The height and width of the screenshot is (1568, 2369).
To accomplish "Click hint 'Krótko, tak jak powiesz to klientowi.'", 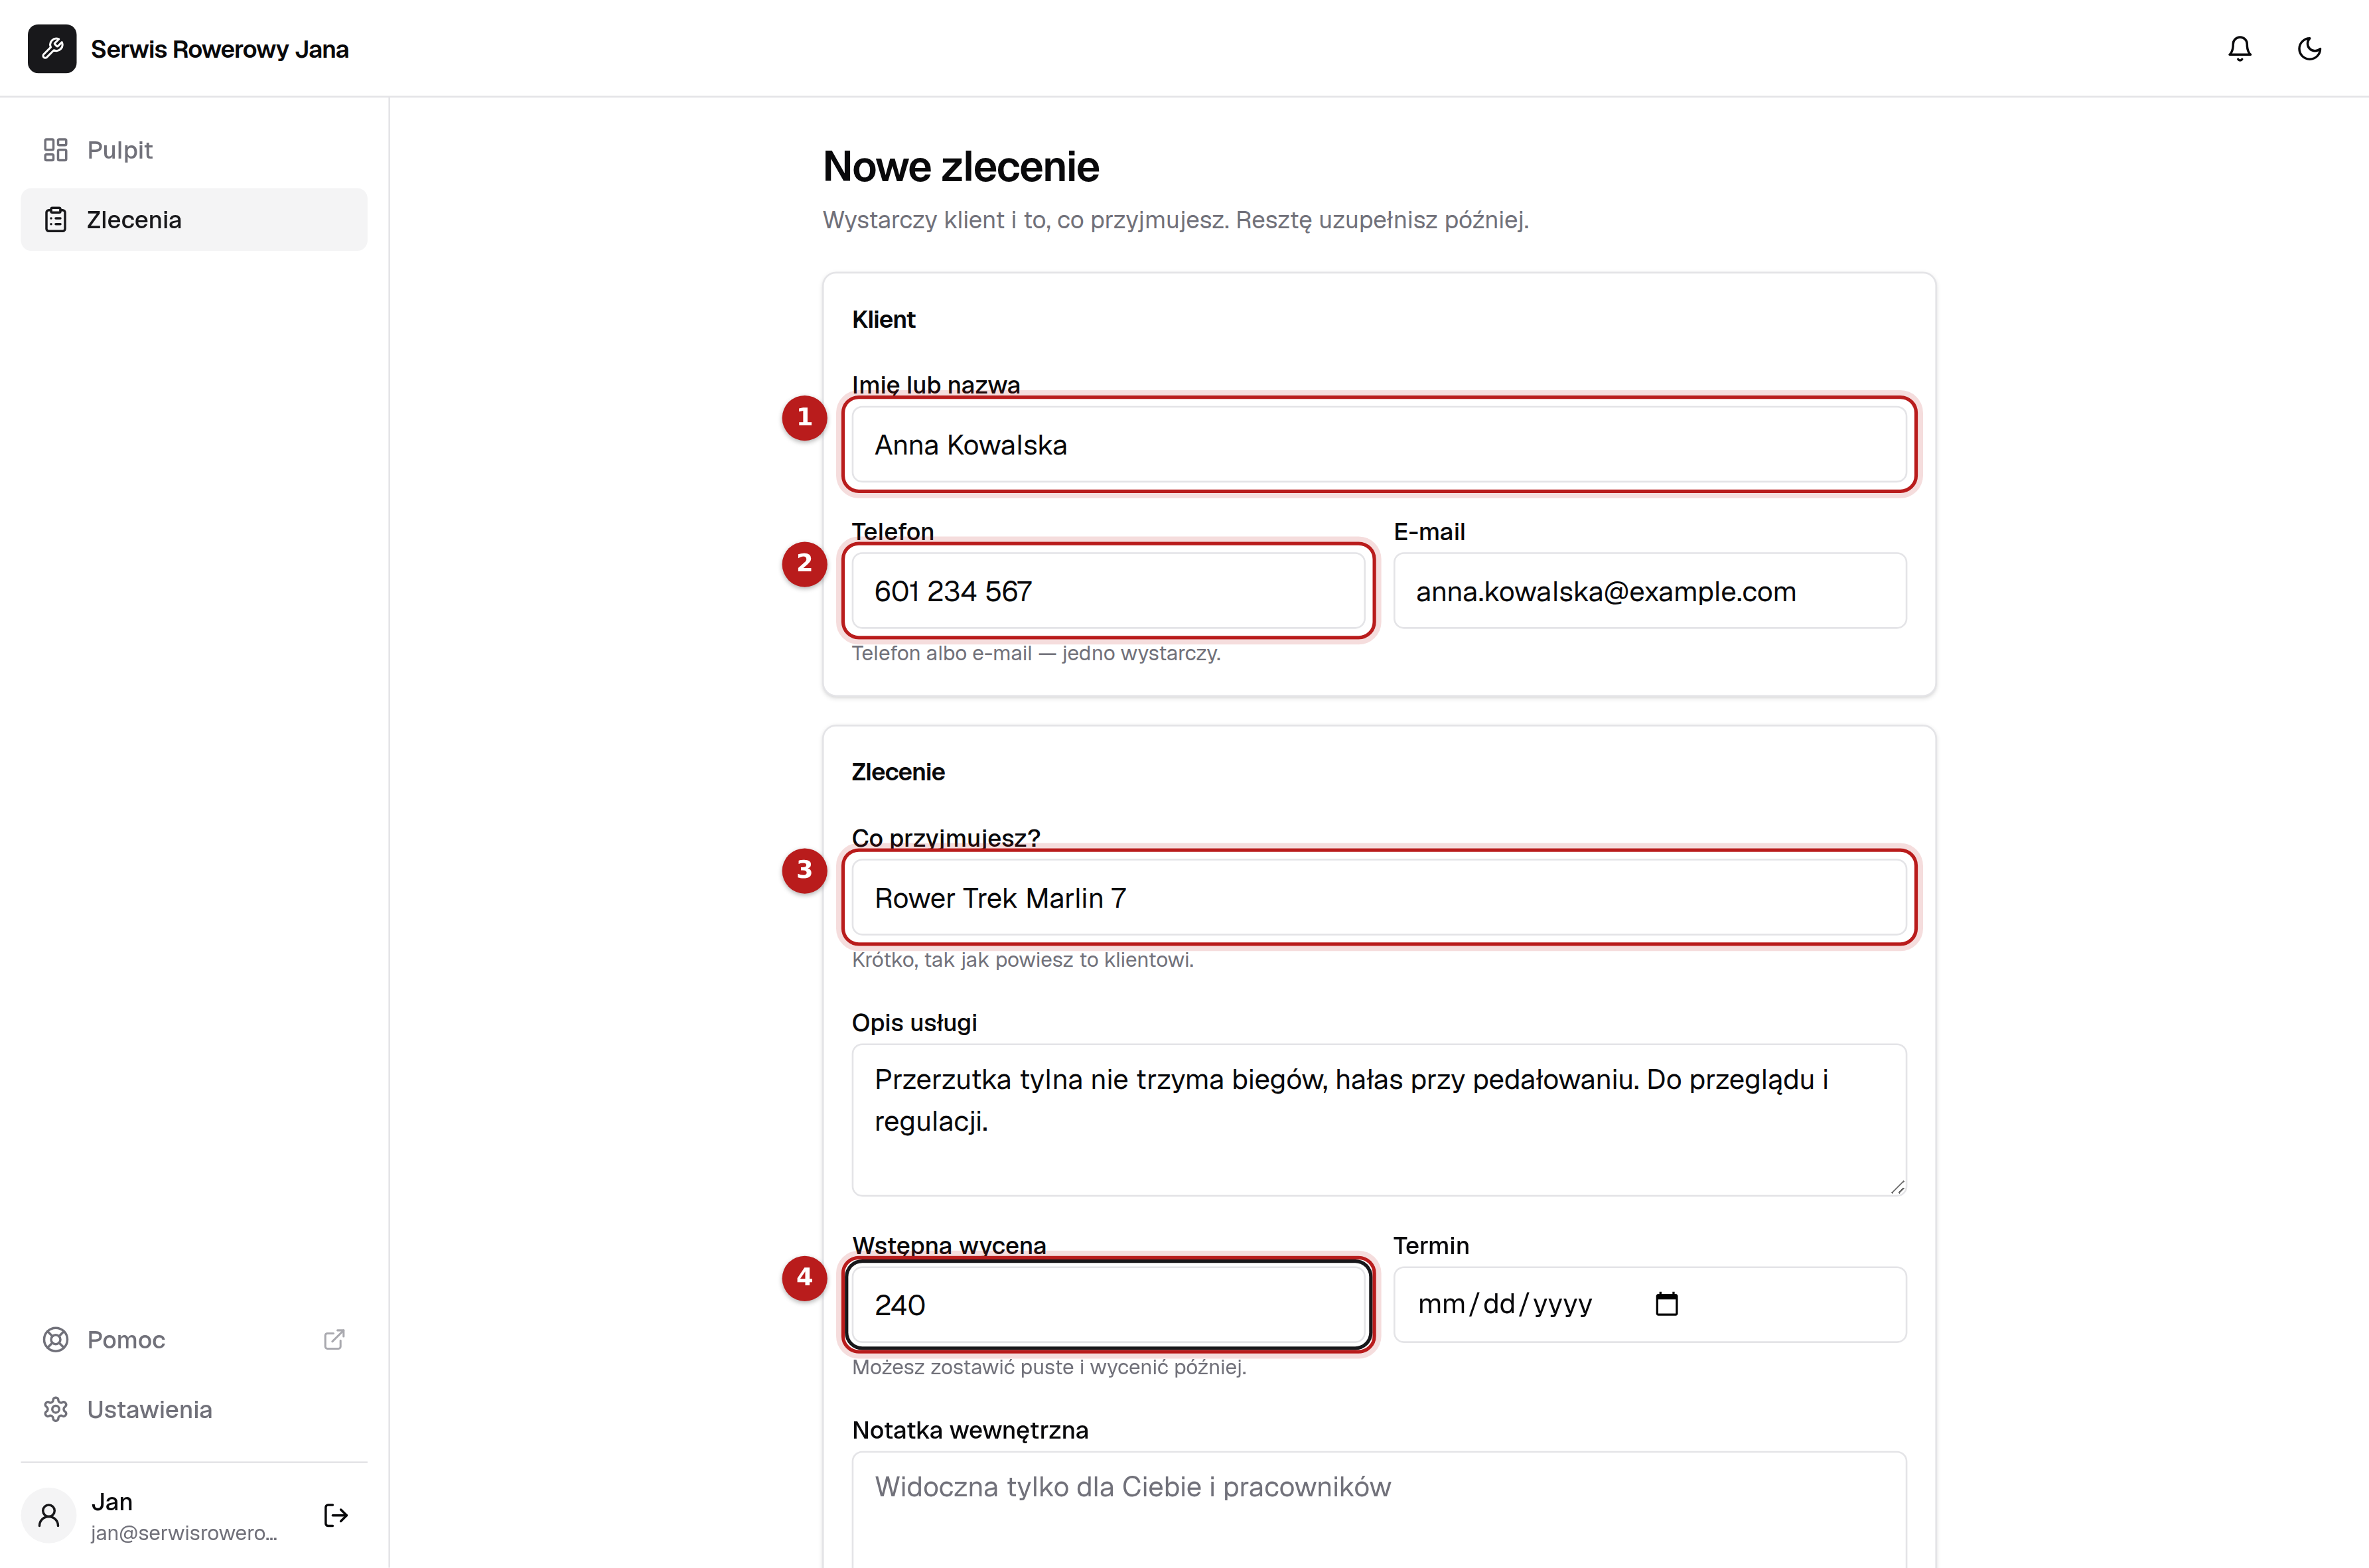I will 1023,960.
